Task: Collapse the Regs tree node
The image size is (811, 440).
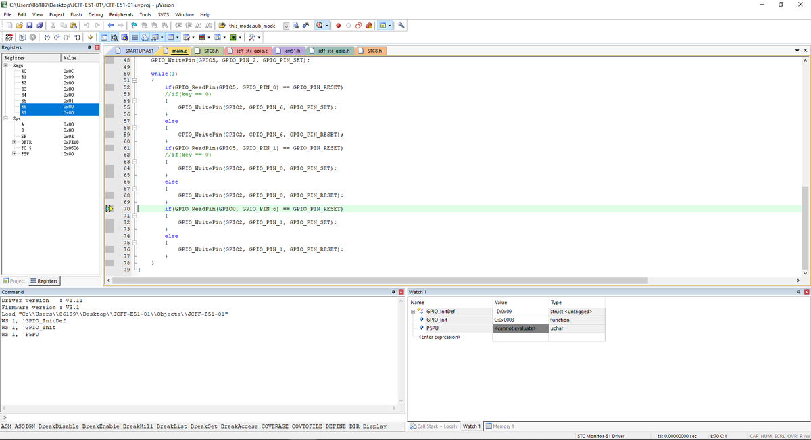Action: click(6, 65)
